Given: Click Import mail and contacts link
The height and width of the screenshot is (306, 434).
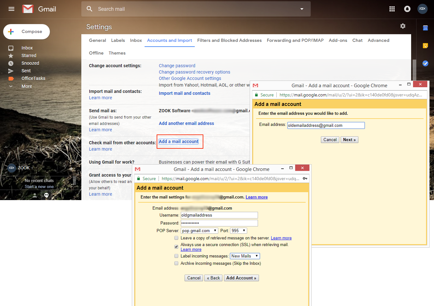Looking at the screenshot, I should tap(185, 93).
